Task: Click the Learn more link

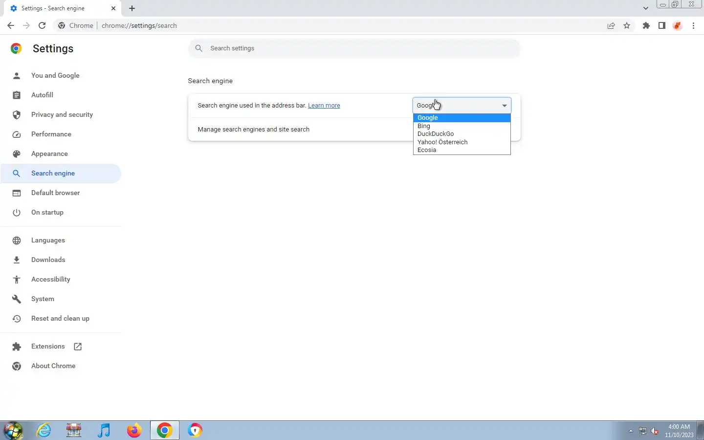Action: tap(324, 106)
